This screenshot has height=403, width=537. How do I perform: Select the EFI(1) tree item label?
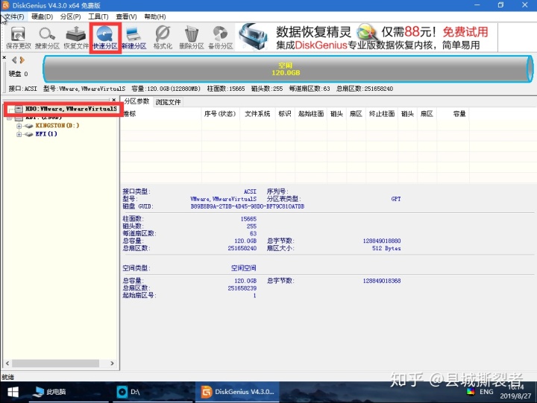click(46, 134)
